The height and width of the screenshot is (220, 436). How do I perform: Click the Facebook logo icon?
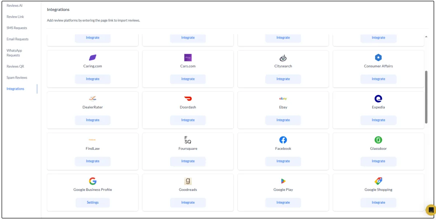[x=283, y=140]
